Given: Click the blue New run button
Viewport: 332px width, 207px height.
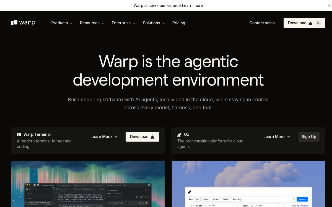Looking at the screenshot, I should (302, 199).
